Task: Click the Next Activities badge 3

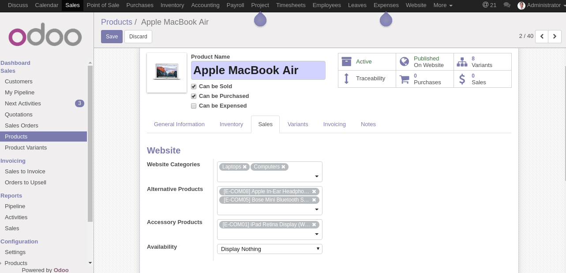Action: click(79, 104)
